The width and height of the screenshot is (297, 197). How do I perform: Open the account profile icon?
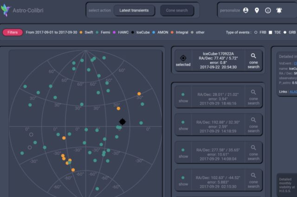point(245,10)
